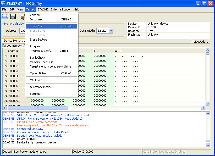
Task: Expand the Data Width dropdown
Action: pos(111,31)
